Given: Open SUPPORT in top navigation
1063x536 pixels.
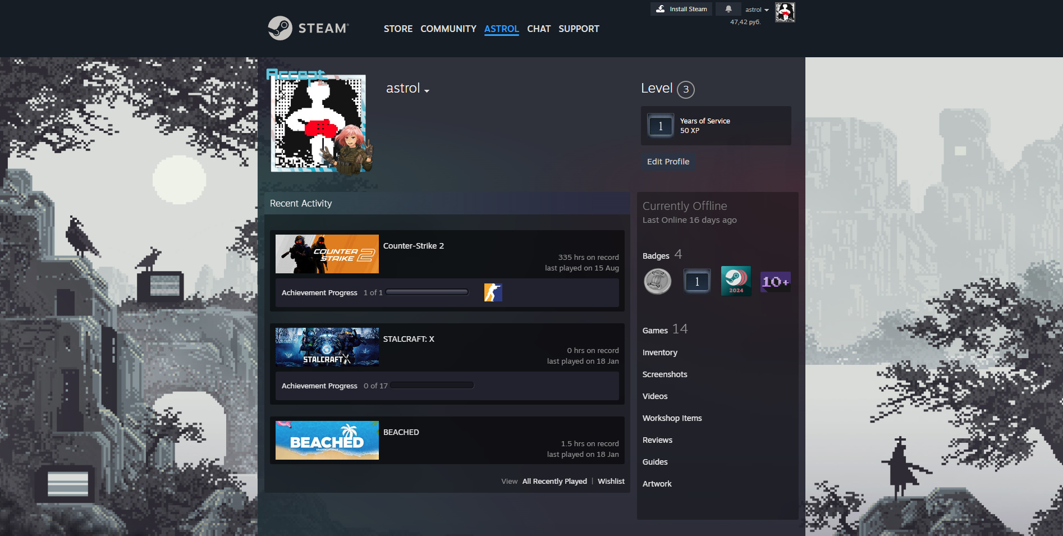Looking at the screenshot, I should [x=579, y=29].
